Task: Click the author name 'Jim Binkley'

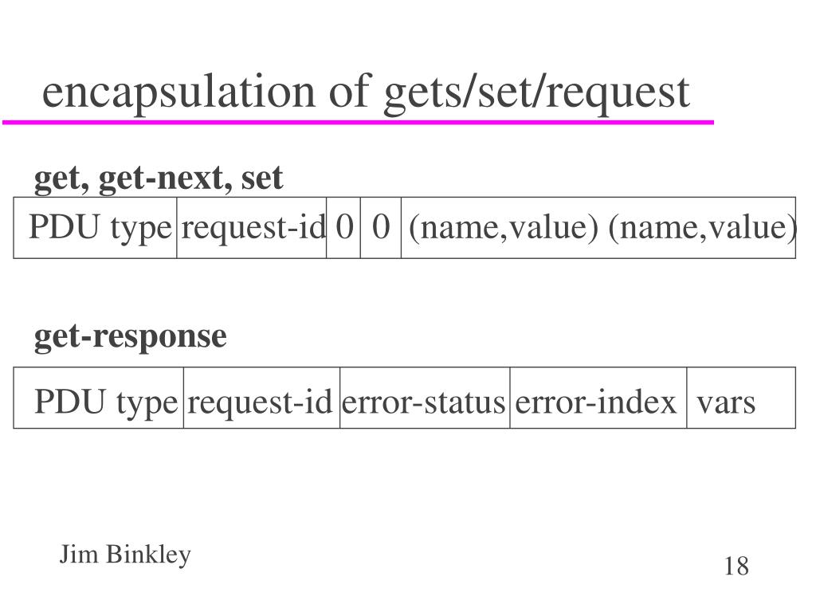Action: [125, 555]
